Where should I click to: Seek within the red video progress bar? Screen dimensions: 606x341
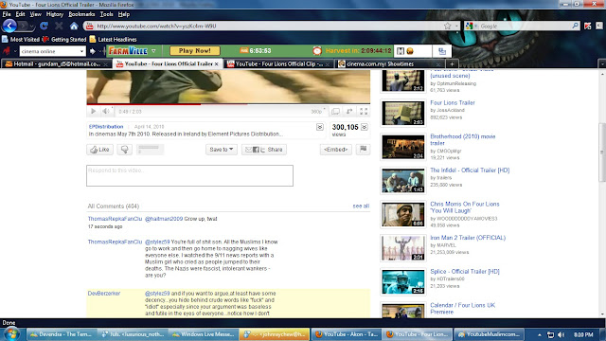pos(143,104)
